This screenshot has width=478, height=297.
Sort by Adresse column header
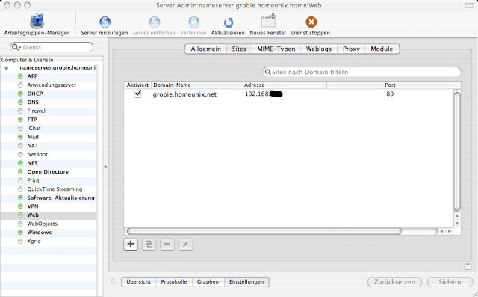(x=285, y=85)
